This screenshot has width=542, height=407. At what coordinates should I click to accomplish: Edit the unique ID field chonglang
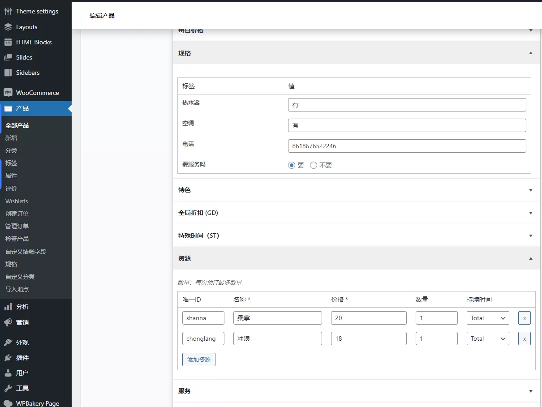[x=203, y=338]
